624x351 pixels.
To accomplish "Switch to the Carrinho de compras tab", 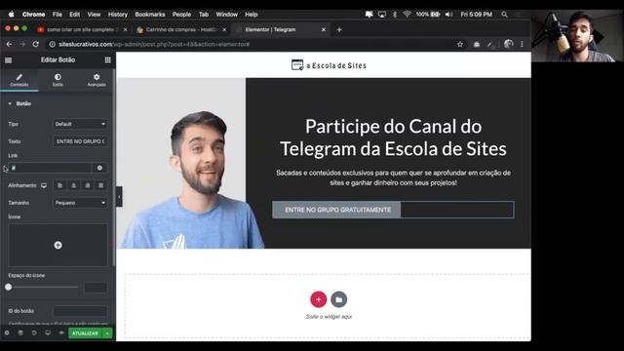I will click(181, 29).
